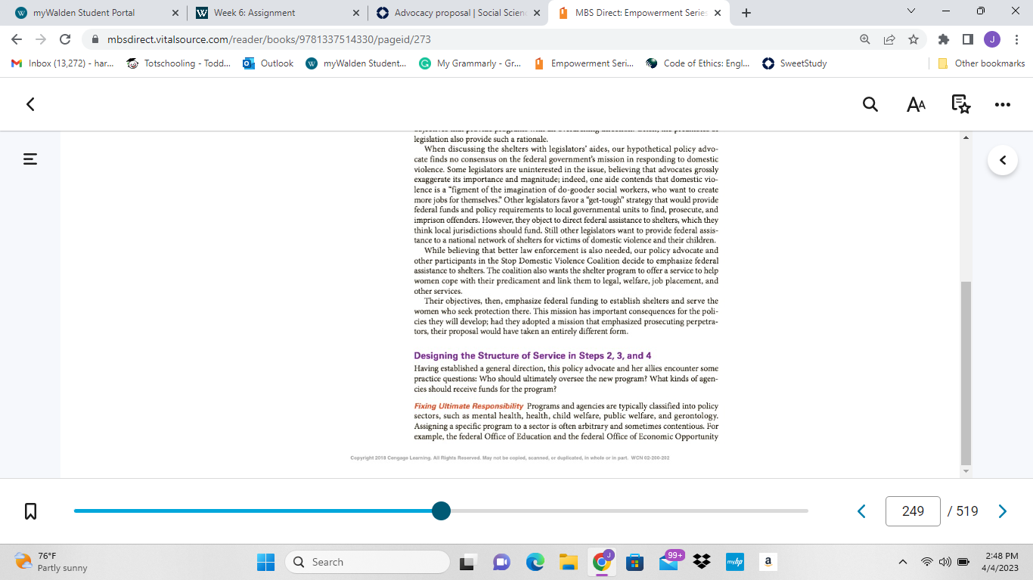Open the My Grammarly bookmark
Image resolution: width=1033 pixels, height=580 pixels.
click(x=470, y=63)
